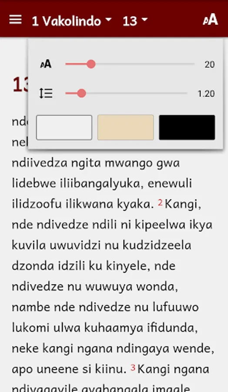Tap verse number 2 marker
The height and width of the screenshot is (392, 228).
point(160,202)
